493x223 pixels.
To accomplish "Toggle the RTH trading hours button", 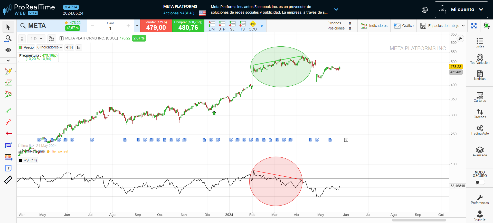I will [x=69, y=47].
